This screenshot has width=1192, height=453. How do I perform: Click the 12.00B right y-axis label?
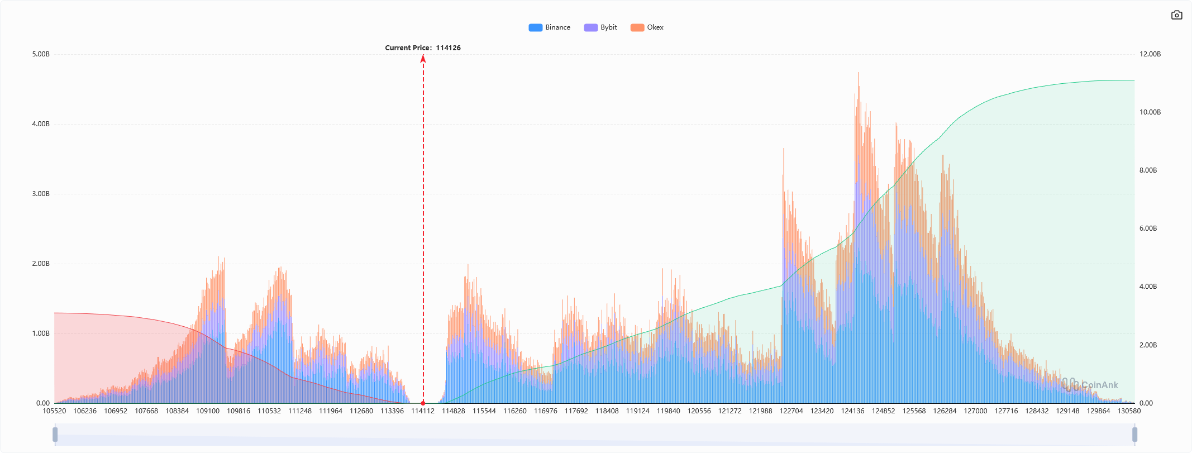pyautogui.click(x=1150, y=54)
